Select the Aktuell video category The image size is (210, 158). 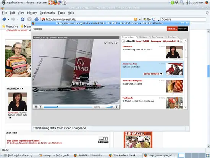tap(130, 41)
